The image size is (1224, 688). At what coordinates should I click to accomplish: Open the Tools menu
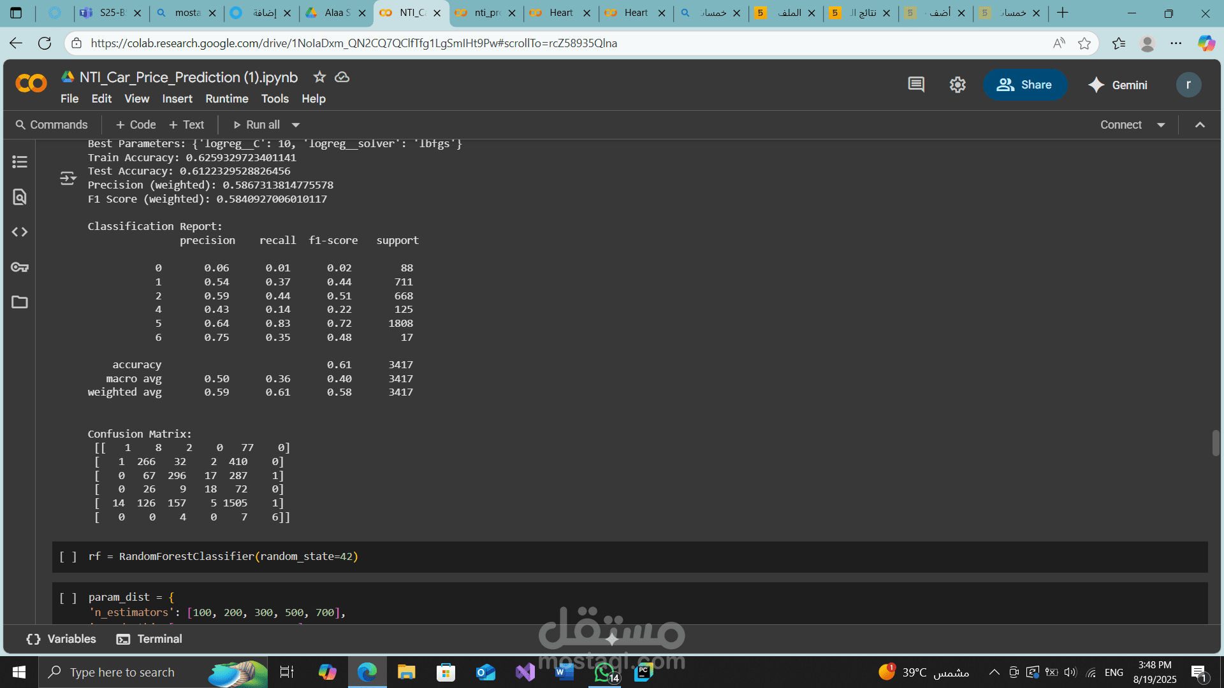click(x=275, y=99)
